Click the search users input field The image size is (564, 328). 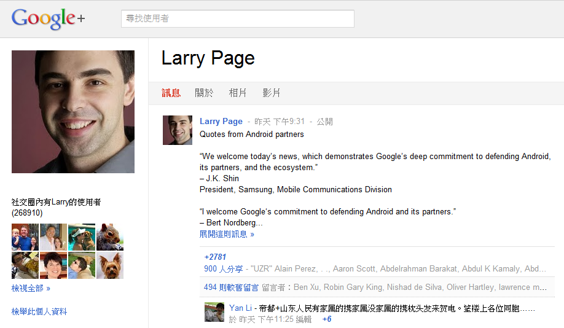237,18
